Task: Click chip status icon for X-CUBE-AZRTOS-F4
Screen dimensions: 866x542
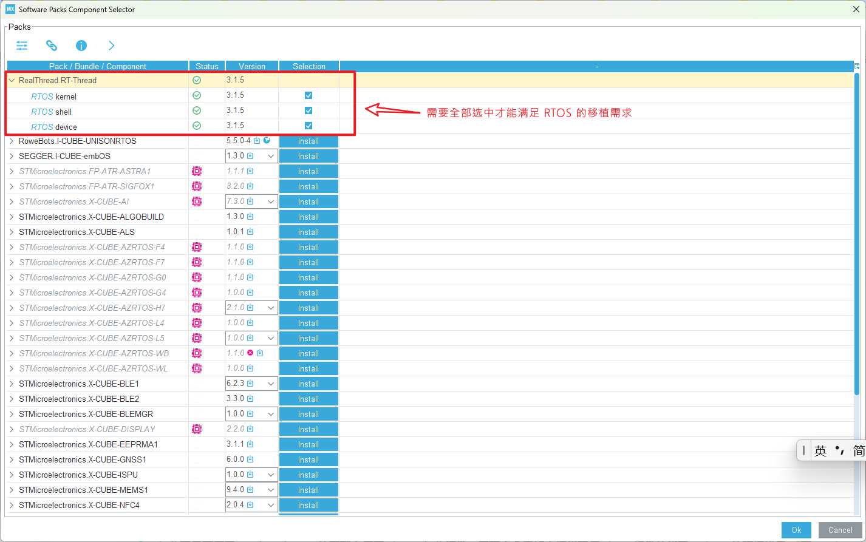Action: point(197,247)
